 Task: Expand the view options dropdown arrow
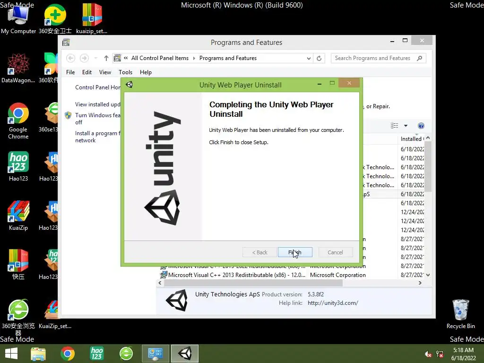click(406, 126)
